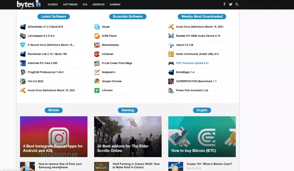The width and height of the screenshot is (294, 171).
Task: Click the Latest Software heading button
Action: pyautogui.click(x=54, y=17)
